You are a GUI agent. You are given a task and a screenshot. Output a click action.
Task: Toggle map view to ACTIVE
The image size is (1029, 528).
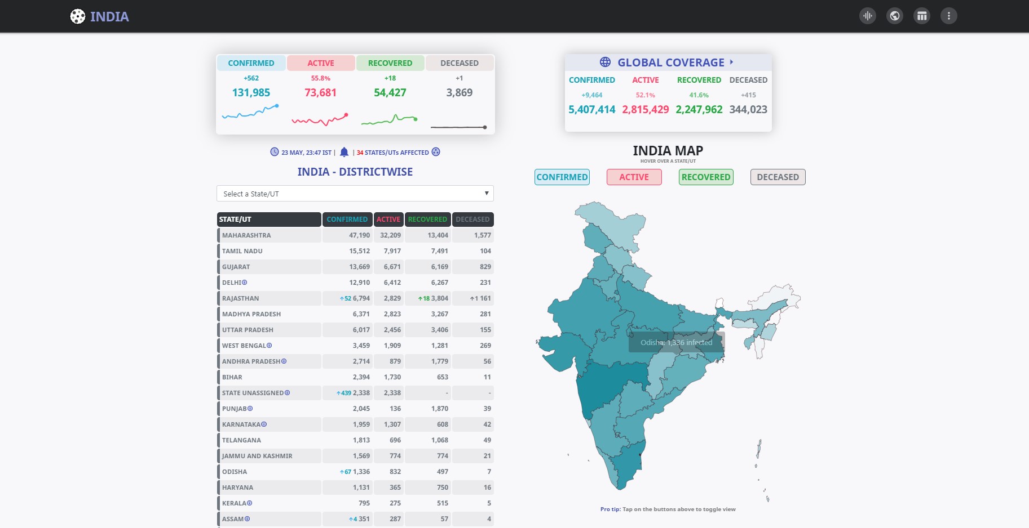coord(634,177)
